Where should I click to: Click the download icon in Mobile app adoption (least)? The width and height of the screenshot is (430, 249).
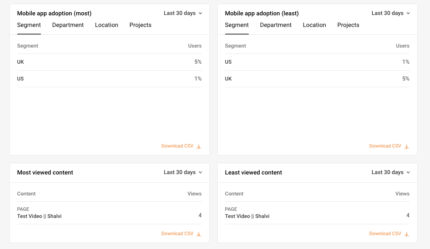[407, 146]
